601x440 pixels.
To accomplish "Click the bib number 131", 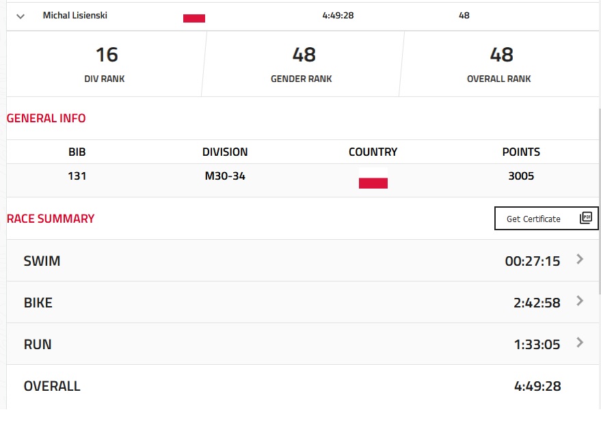I will coord(77,176).
